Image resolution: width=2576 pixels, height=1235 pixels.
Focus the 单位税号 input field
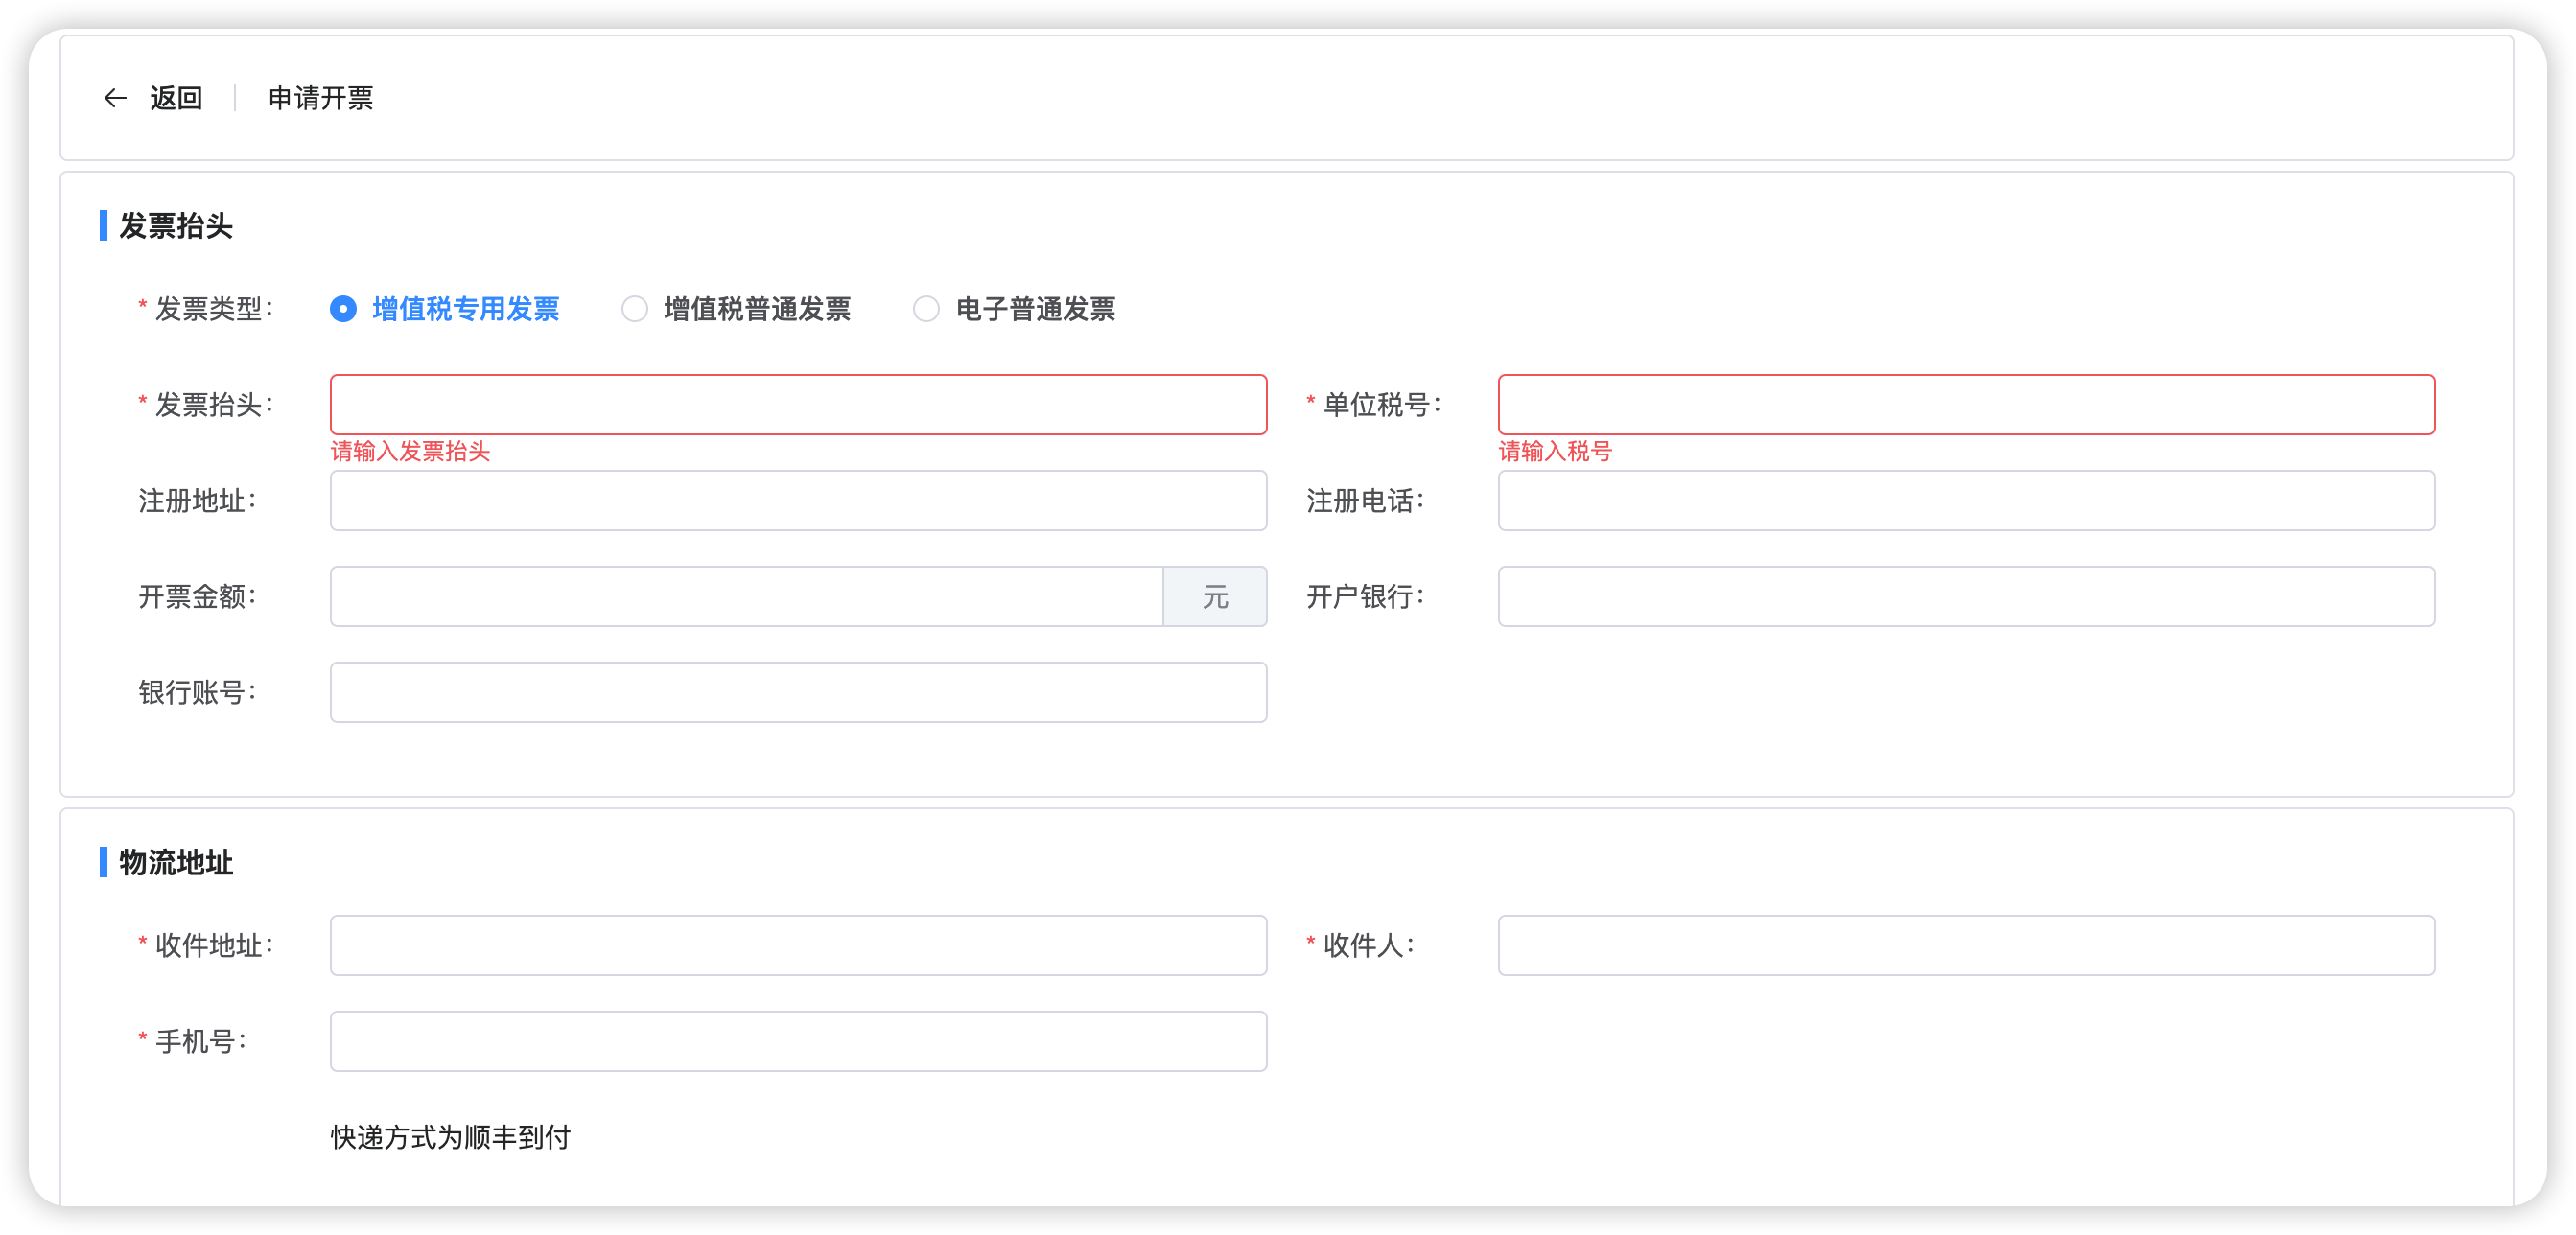point(1966,405)
